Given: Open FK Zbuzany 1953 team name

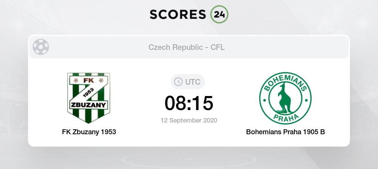Looking at the screenshot, I should tap(89, 132).
